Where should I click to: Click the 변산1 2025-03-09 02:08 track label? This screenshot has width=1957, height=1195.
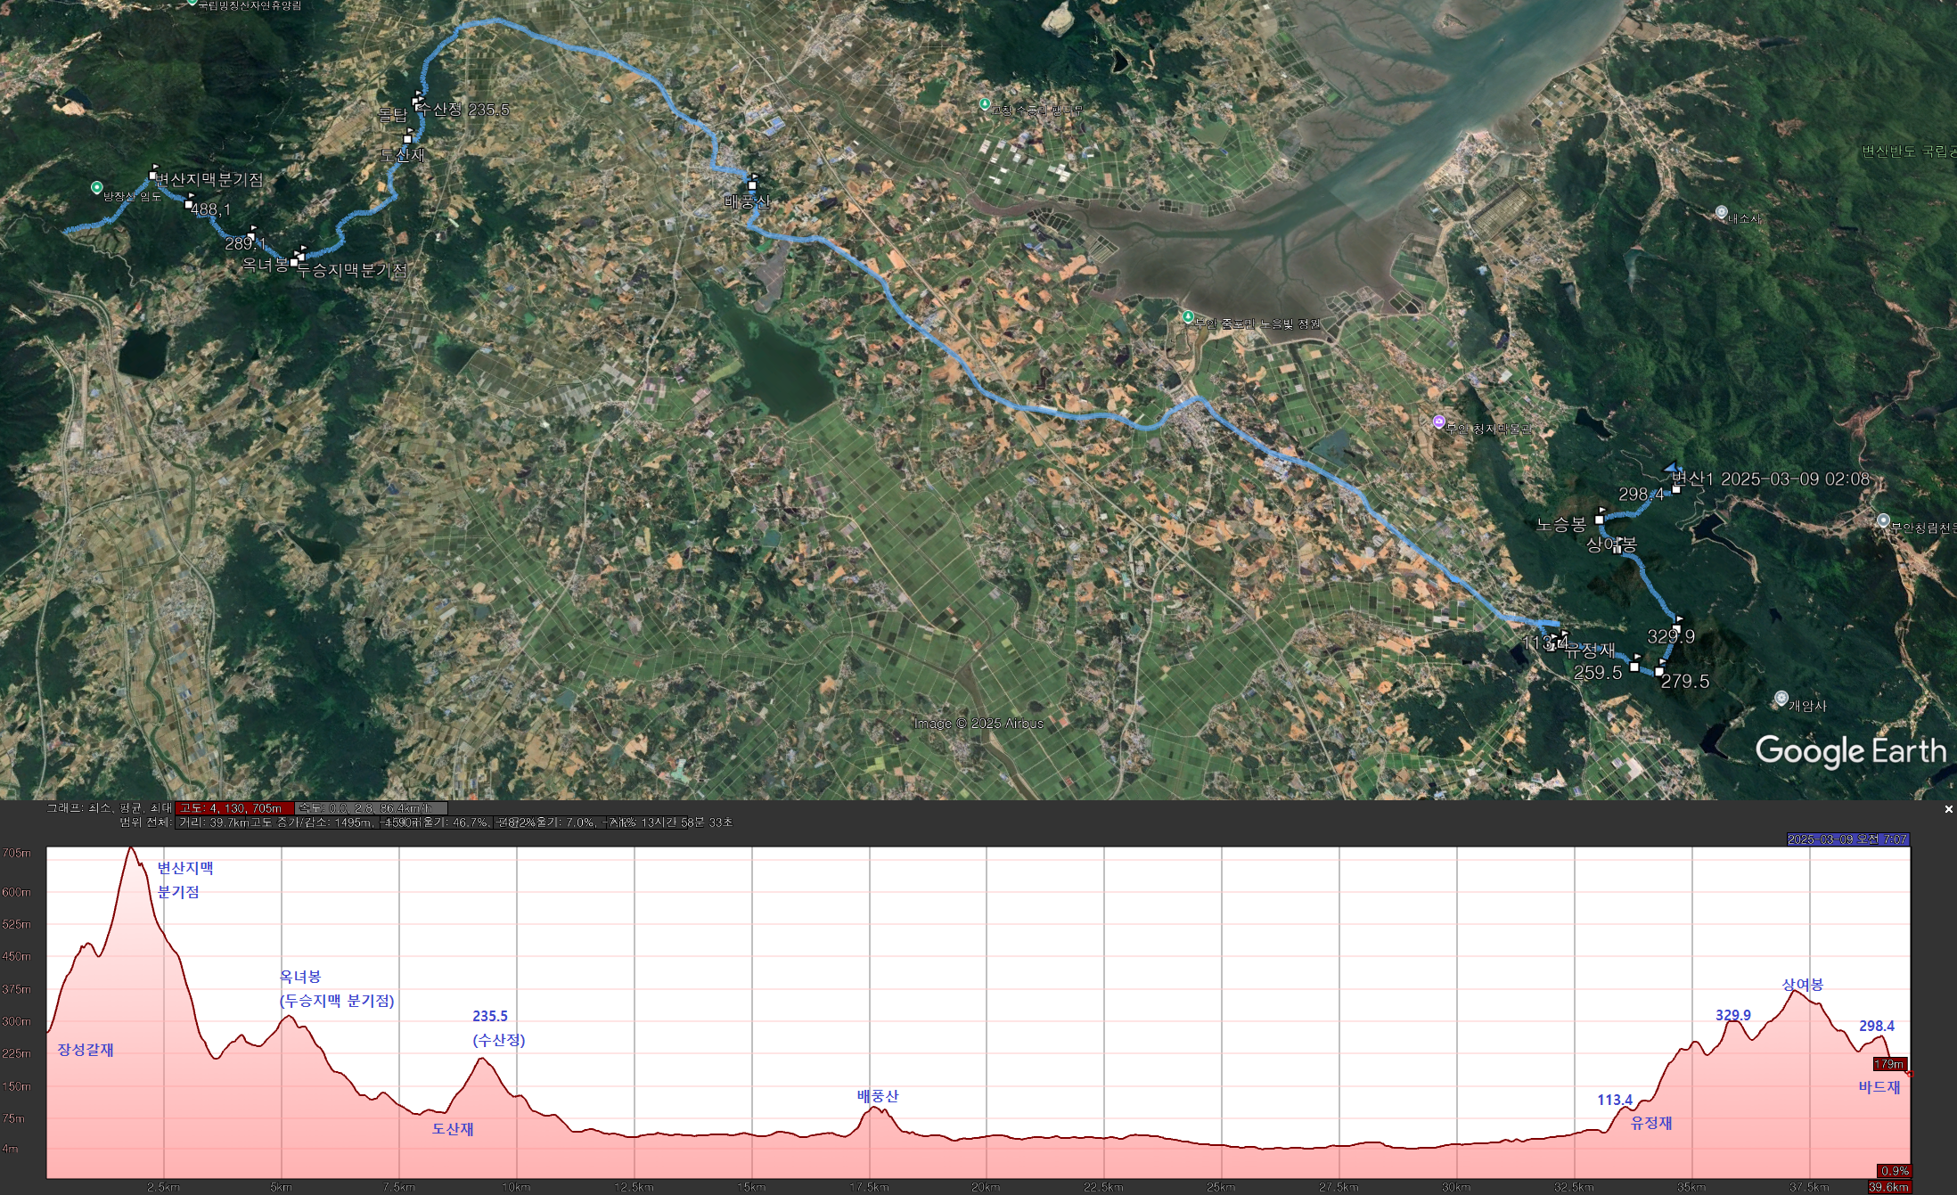1770,479
